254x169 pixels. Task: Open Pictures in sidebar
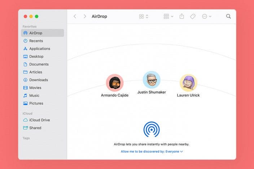coord(43,103)
